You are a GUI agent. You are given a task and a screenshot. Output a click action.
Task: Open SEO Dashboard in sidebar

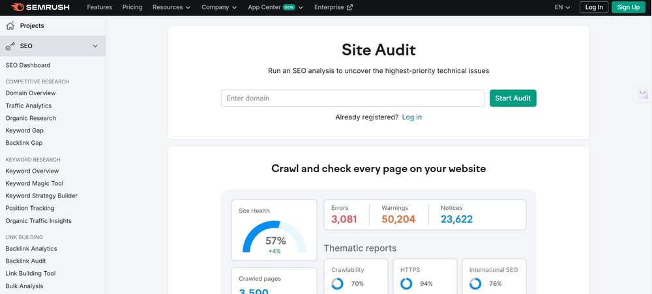click(x=28, y=65)
